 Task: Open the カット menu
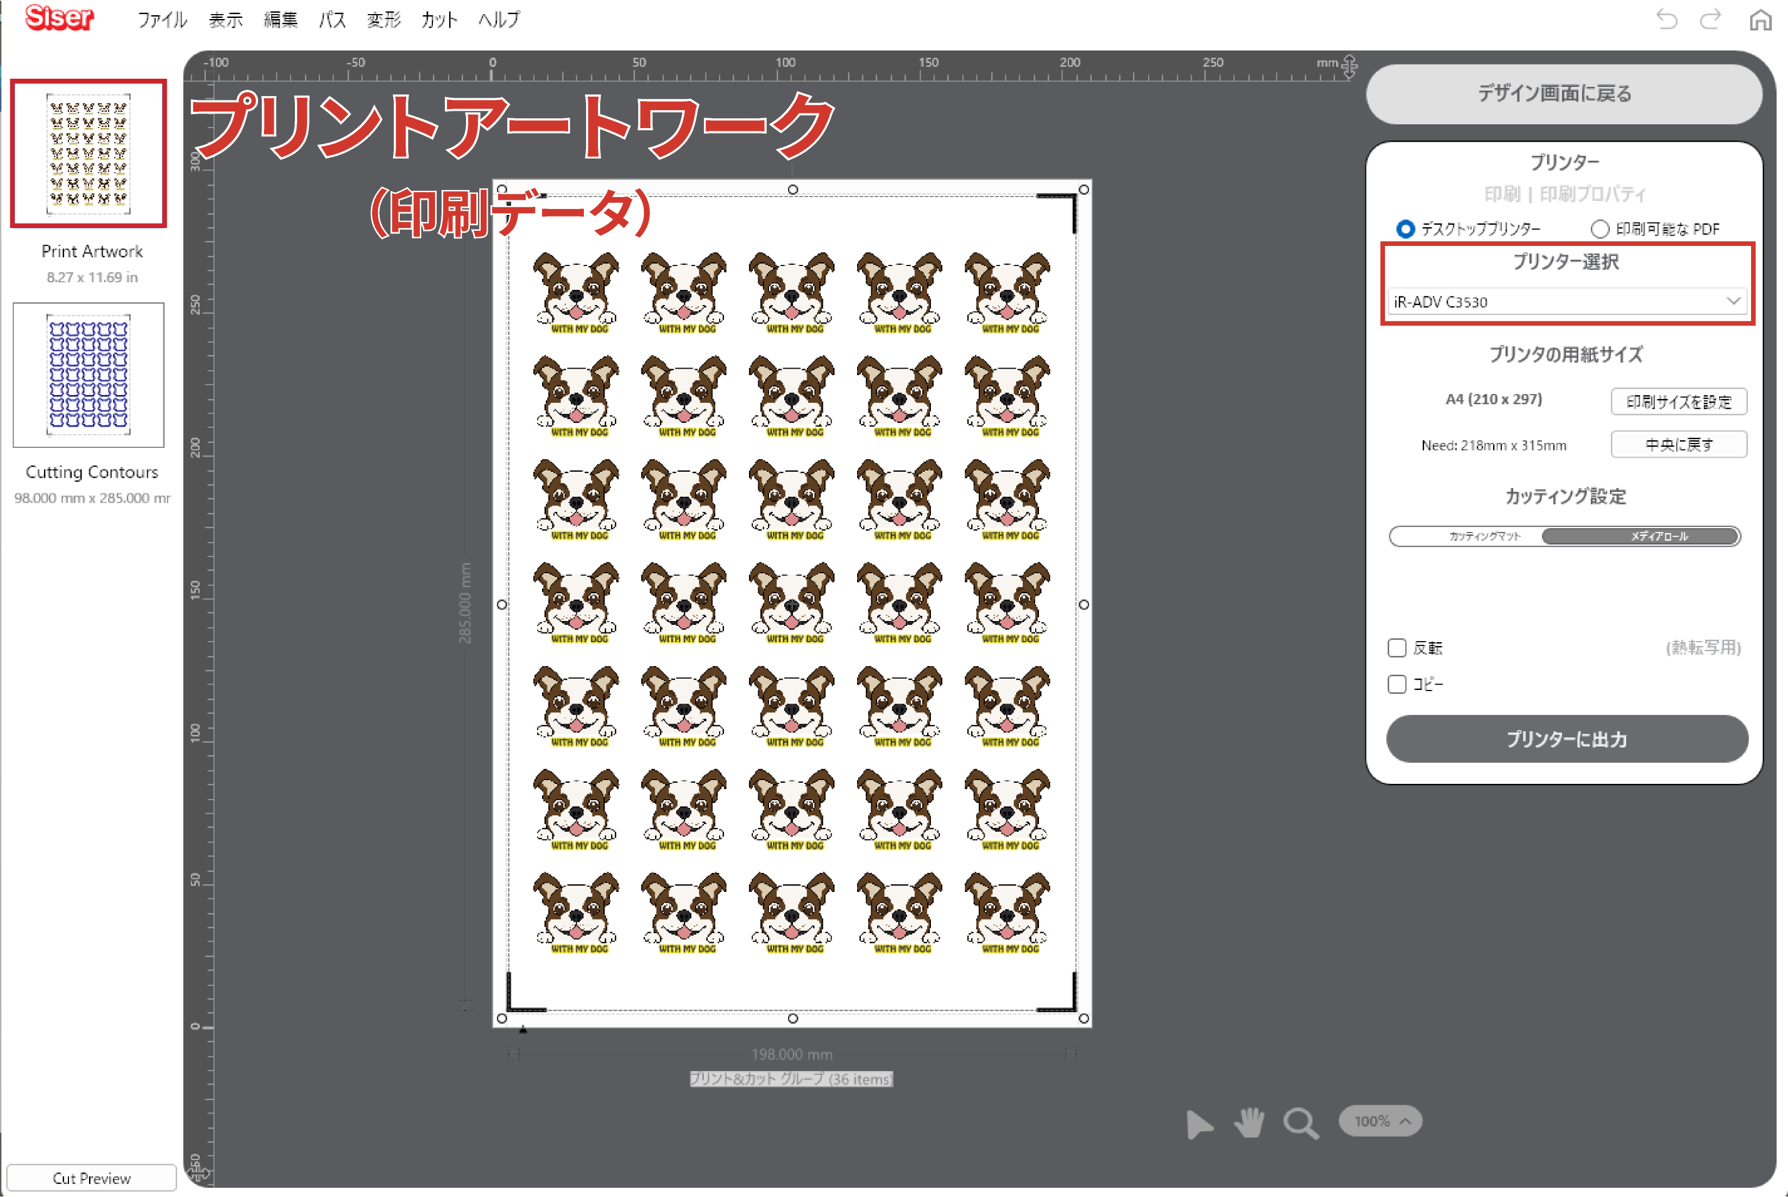point(439,20)
